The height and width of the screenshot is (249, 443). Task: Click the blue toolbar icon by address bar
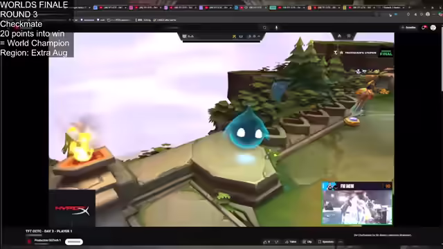[396, 14]
